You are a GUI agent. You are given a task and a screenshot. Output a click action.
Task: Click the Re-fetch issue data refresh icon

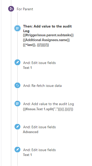[17, 85]
